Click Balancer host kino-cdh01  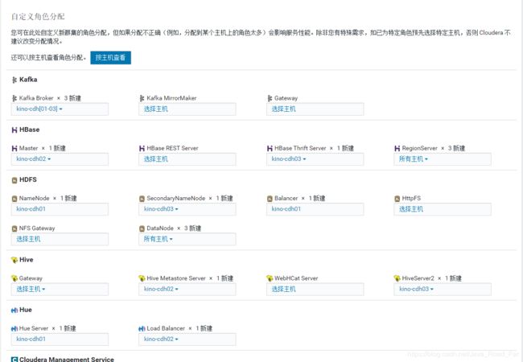(315, 209)
